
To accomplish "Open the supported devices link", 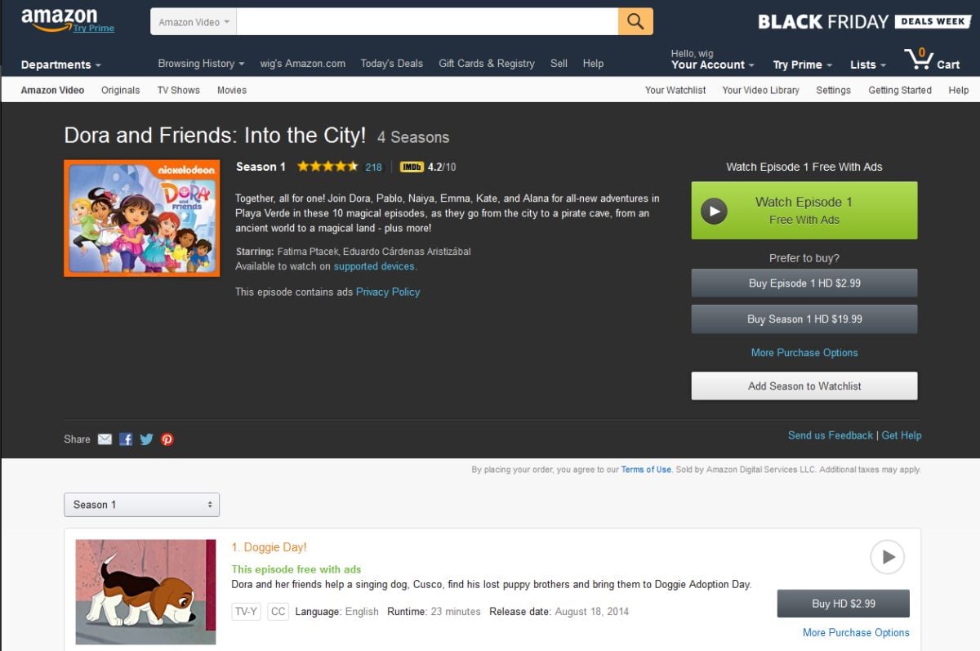I will pyautogui.click(x=373, y=265).
